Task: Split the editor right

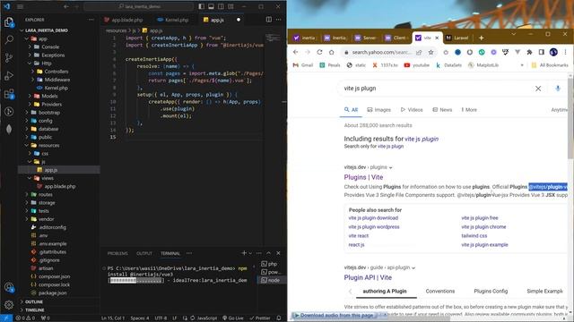Action: 269,20
